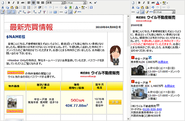Viewport: 185px width, 121px height.
Task: Toggle underline in the main editor toolbar
Action: click(x=18, y=3)
